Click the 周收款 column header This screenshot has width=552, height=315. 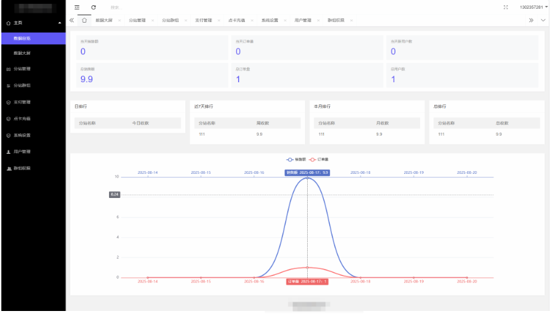coord(263,123)
